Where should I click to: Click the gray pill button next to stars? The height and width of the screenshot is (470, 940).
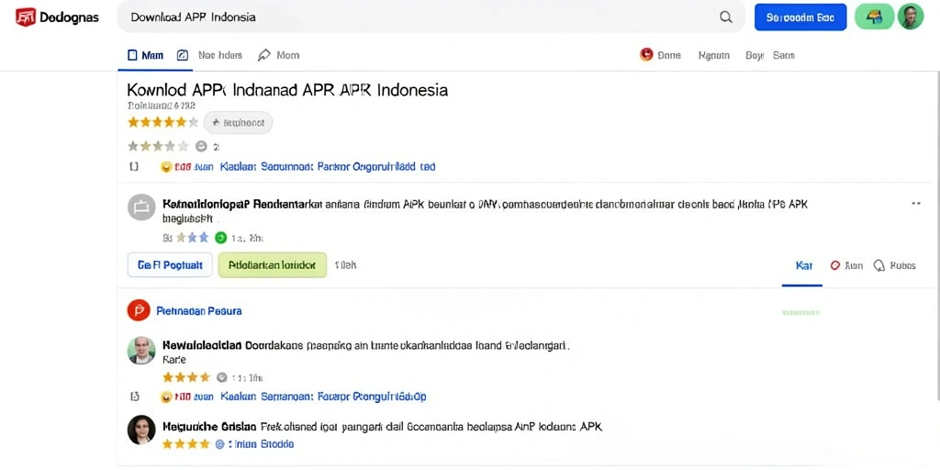pyautogui.click(x=238, y=122)
